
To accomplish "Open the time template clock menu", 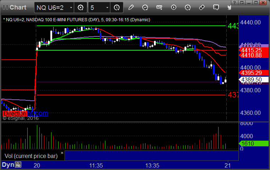I will click(117, 7).
